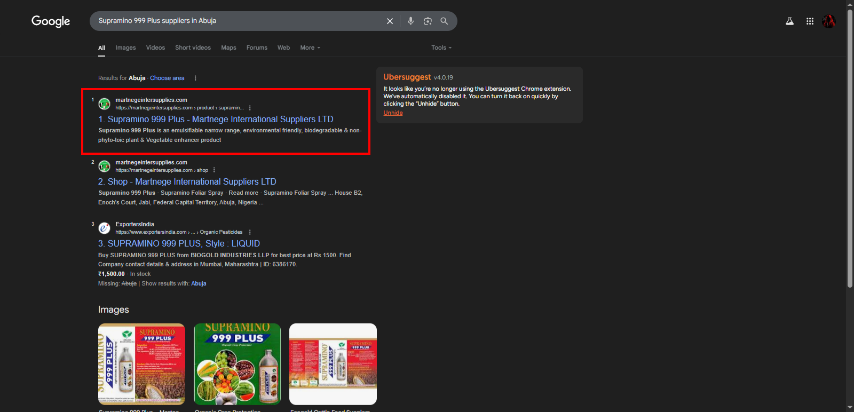Open the Google account avatar

[828, 21]
